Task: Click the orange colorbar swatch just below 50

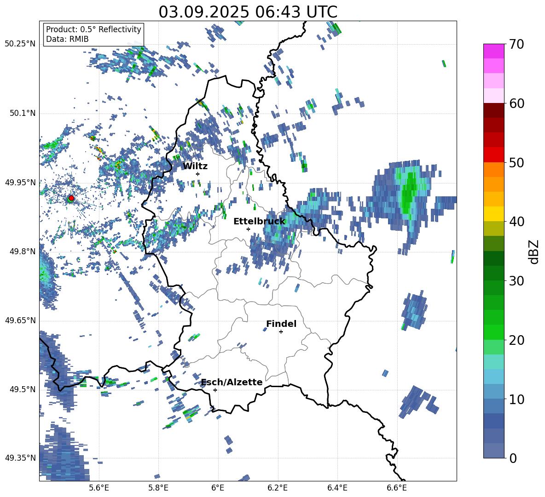Action: click(x=493, y=169)
